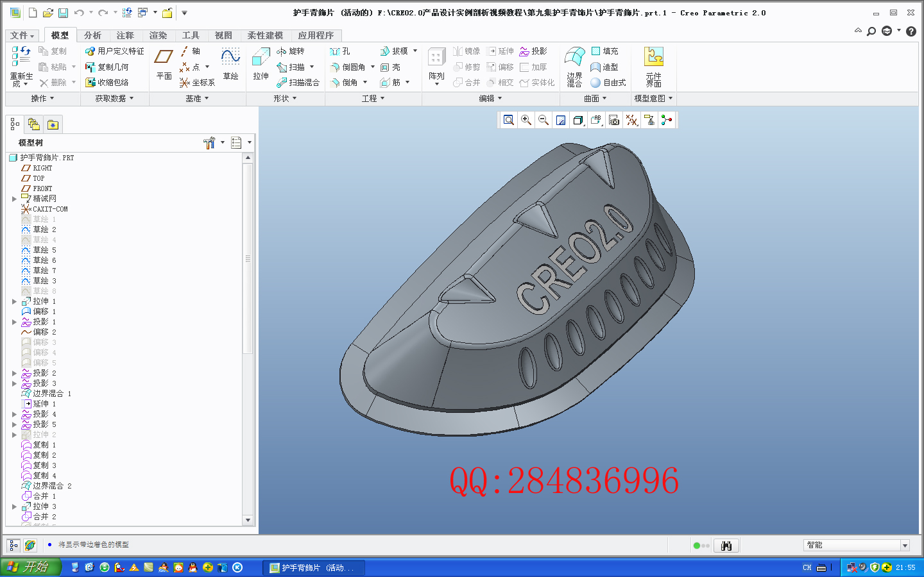This screenshot has width=924, height=577.
Task: Click the Refit view icon in graphics toolbar
Action: (509, 120)
